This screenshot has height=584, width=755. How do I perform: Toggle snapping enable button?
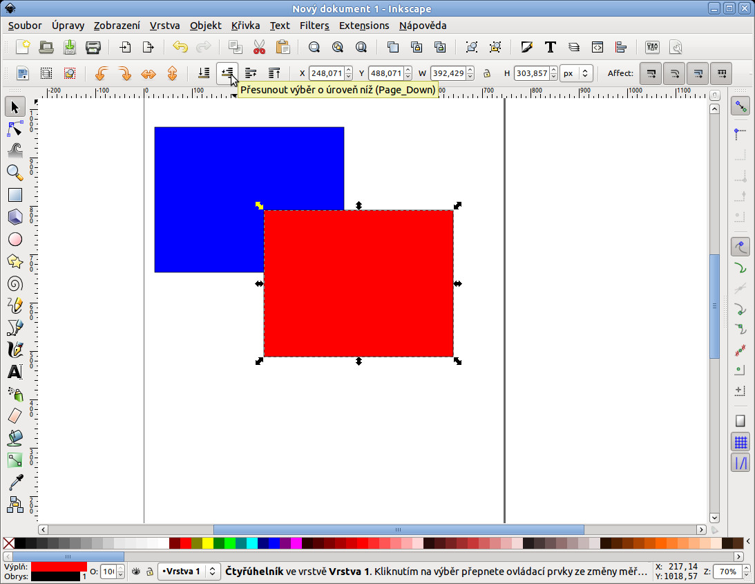pos(740,106)
